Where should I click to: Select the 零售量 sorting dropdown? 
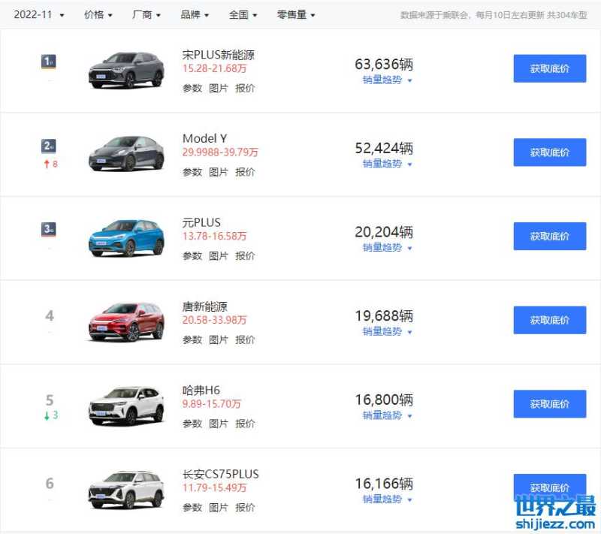(x=296, y=15)
